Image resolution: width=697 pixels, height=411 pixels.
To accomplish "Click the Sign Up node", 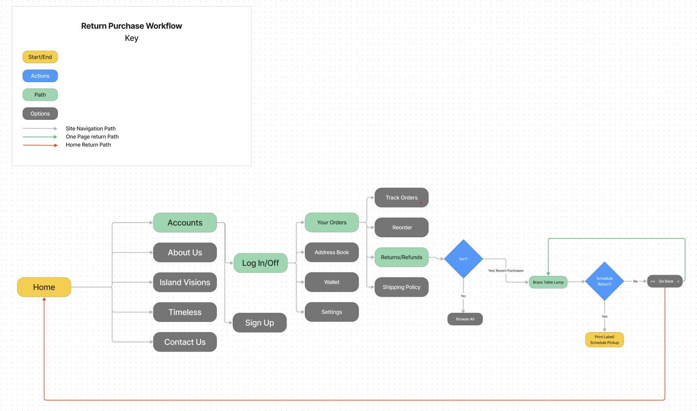I will point(260,322).
